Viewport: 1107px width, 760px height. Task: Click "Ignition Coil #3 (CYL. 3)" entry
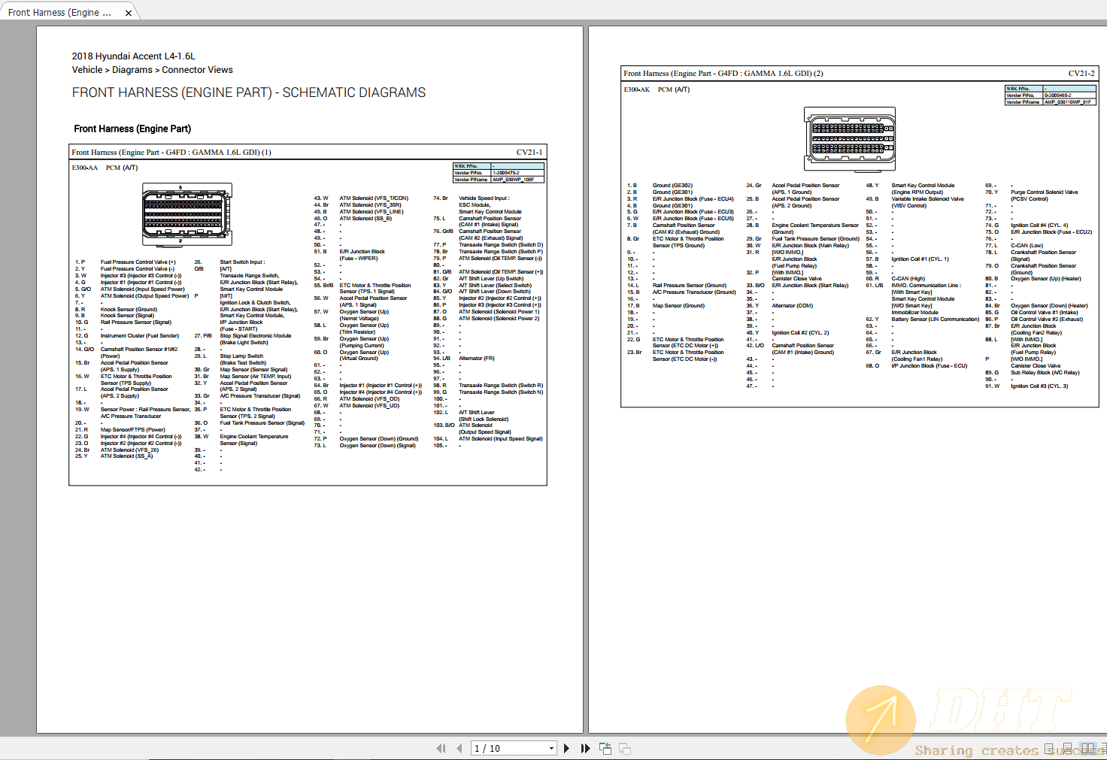(1039, 386)
